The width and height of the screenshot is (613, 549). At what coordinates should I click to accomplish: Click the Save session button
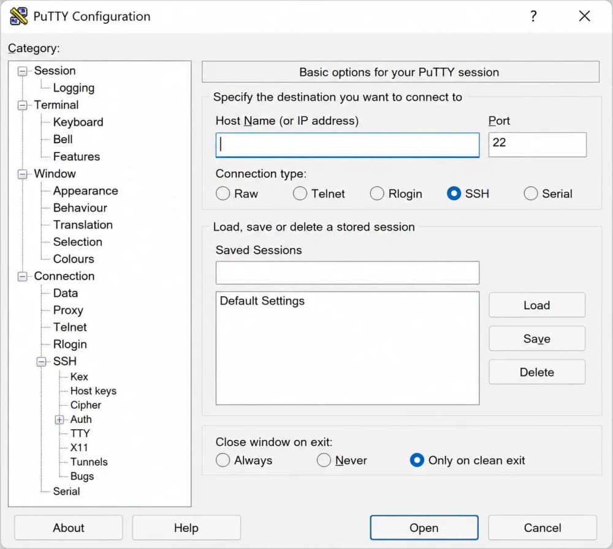point(537,338)
